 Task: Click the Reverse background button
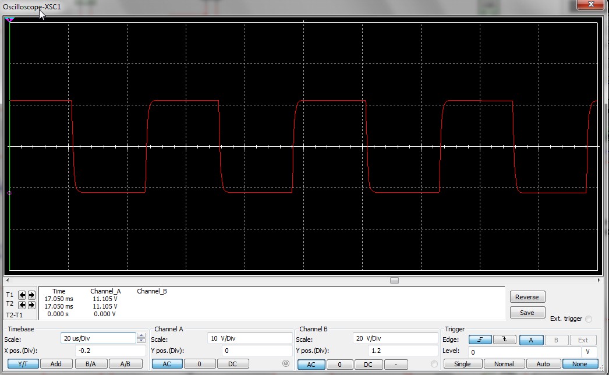click(527, 297)
